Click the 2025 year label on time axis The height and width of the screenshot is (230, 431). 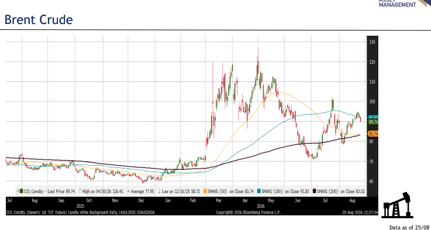(x=80, y=205)
